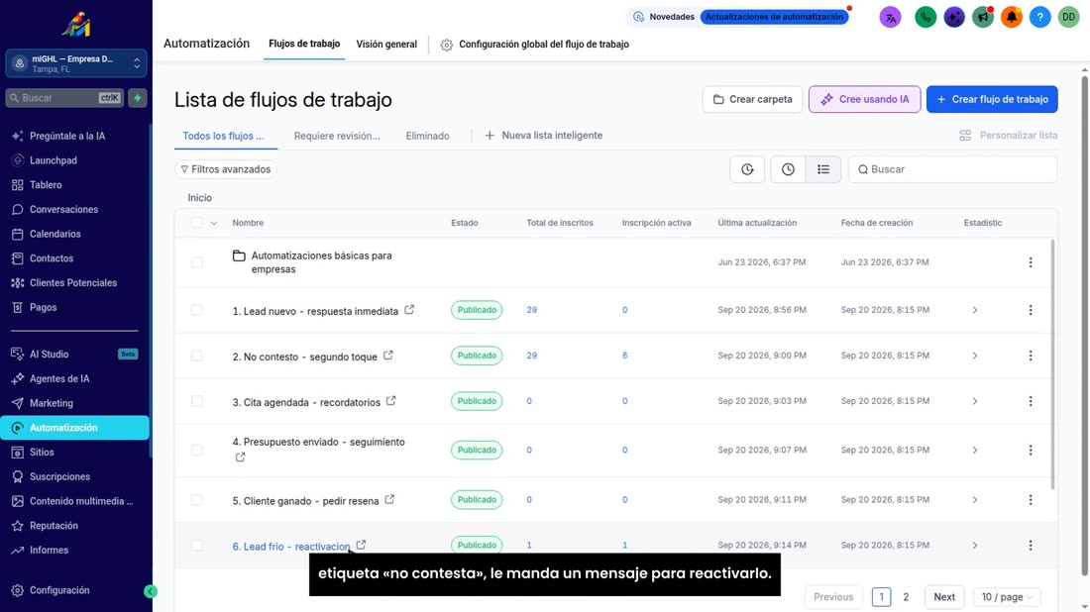This screenshot has height=612, width=1090.
Task: Focus the sidebar Buscar search box
Action: point(64,98)
